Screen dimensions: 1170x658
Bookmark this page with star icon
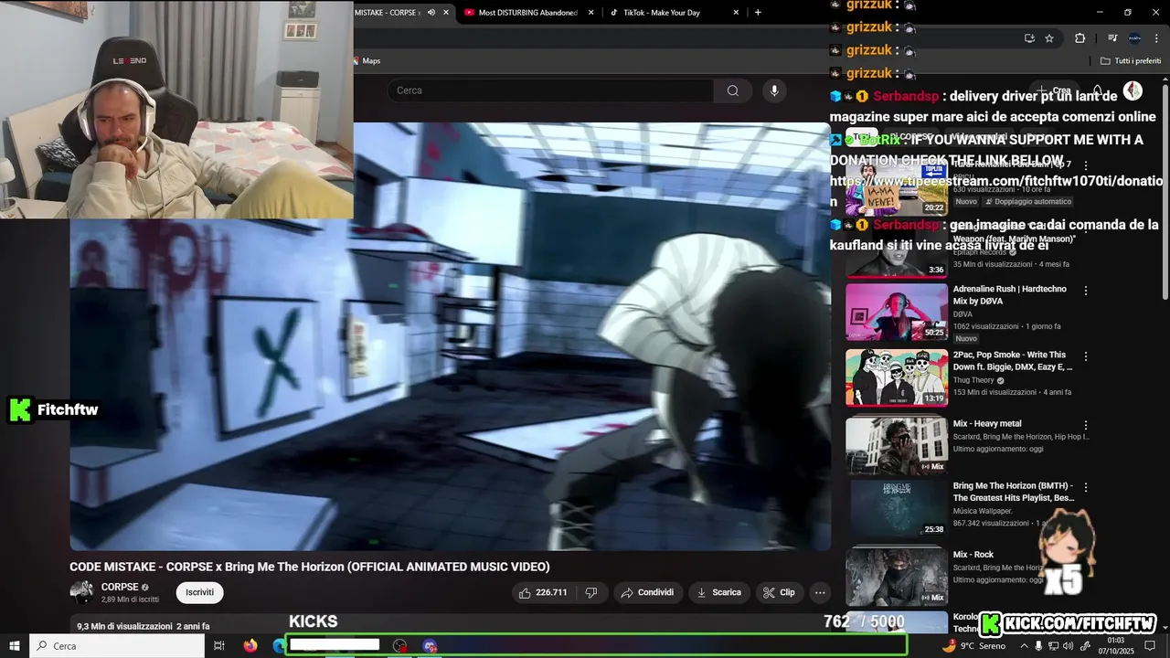1049,38
